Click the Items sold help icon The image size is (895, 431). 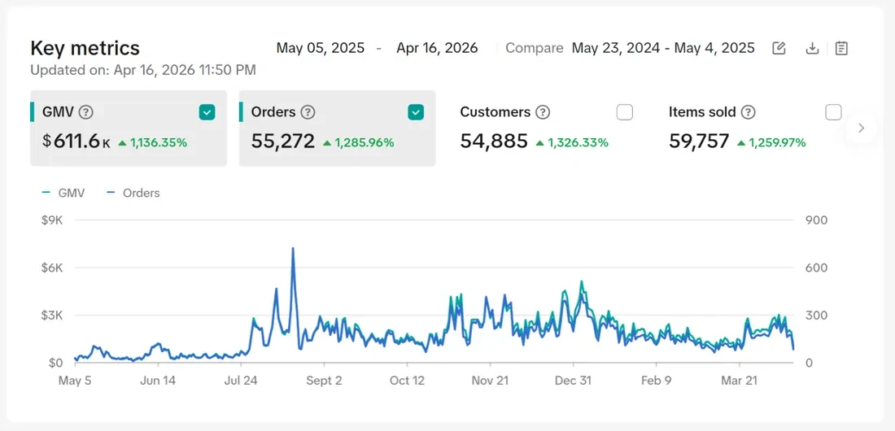point(749,112)
